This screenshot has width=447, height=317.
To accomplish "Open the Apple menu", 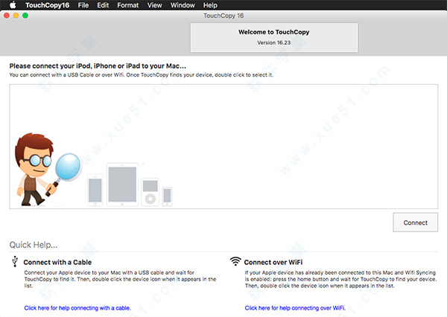I will point(13,5).
